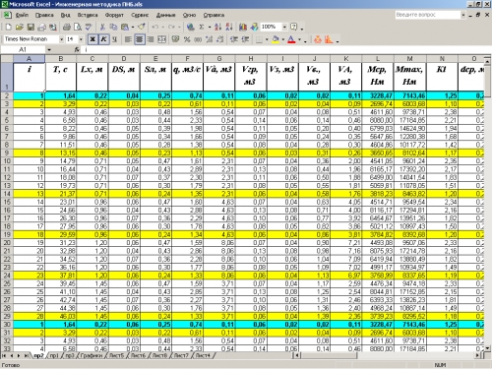Decrease decimal places
The image size is (492, 369).
219,39
